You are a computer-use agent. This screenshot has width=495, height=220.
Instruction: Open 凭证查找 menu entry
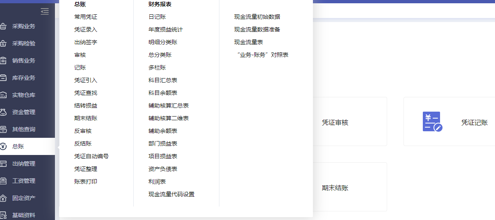point(86,93)
